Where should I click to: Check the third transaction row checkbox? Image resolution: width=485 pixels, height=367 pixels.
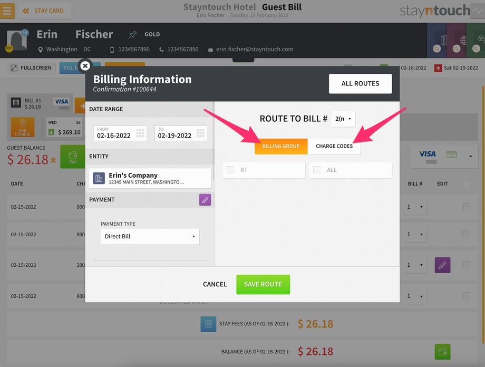(466, 265)
